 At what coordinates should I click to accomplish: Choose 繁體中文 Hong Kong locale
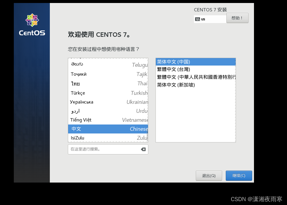(x=196, y=77)
